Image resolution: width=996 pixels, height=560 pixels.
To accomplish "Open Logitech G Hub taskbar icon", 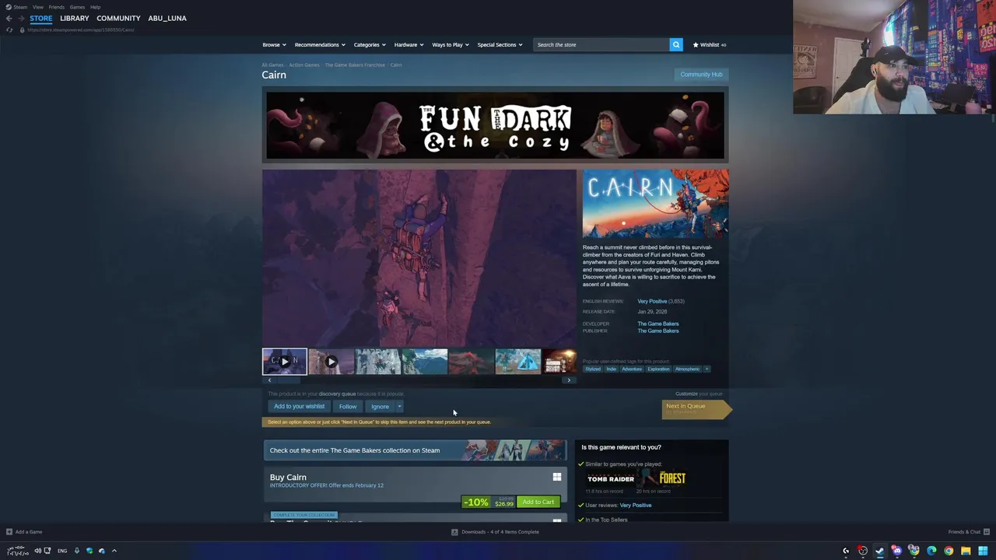I will click(846, 551).
